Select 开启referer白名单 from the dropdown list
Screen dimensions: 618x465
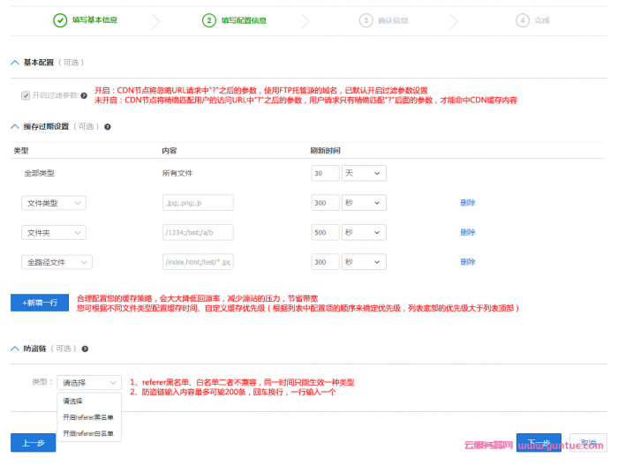coord(89,433)
